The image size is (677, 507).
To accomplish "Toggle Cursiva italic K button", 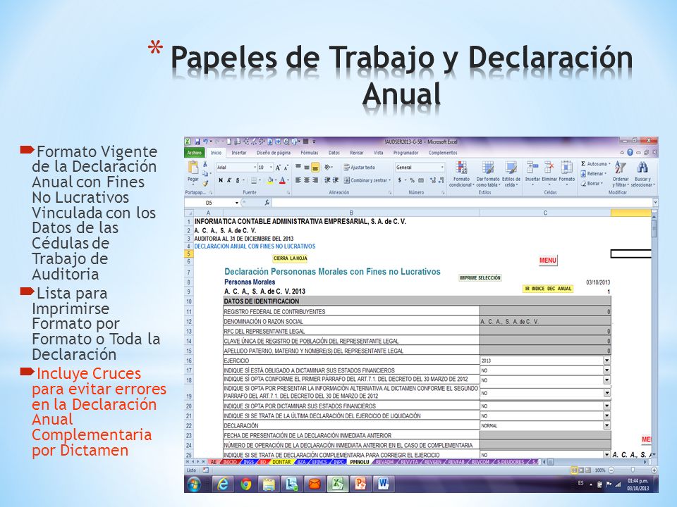I will 229,180.
